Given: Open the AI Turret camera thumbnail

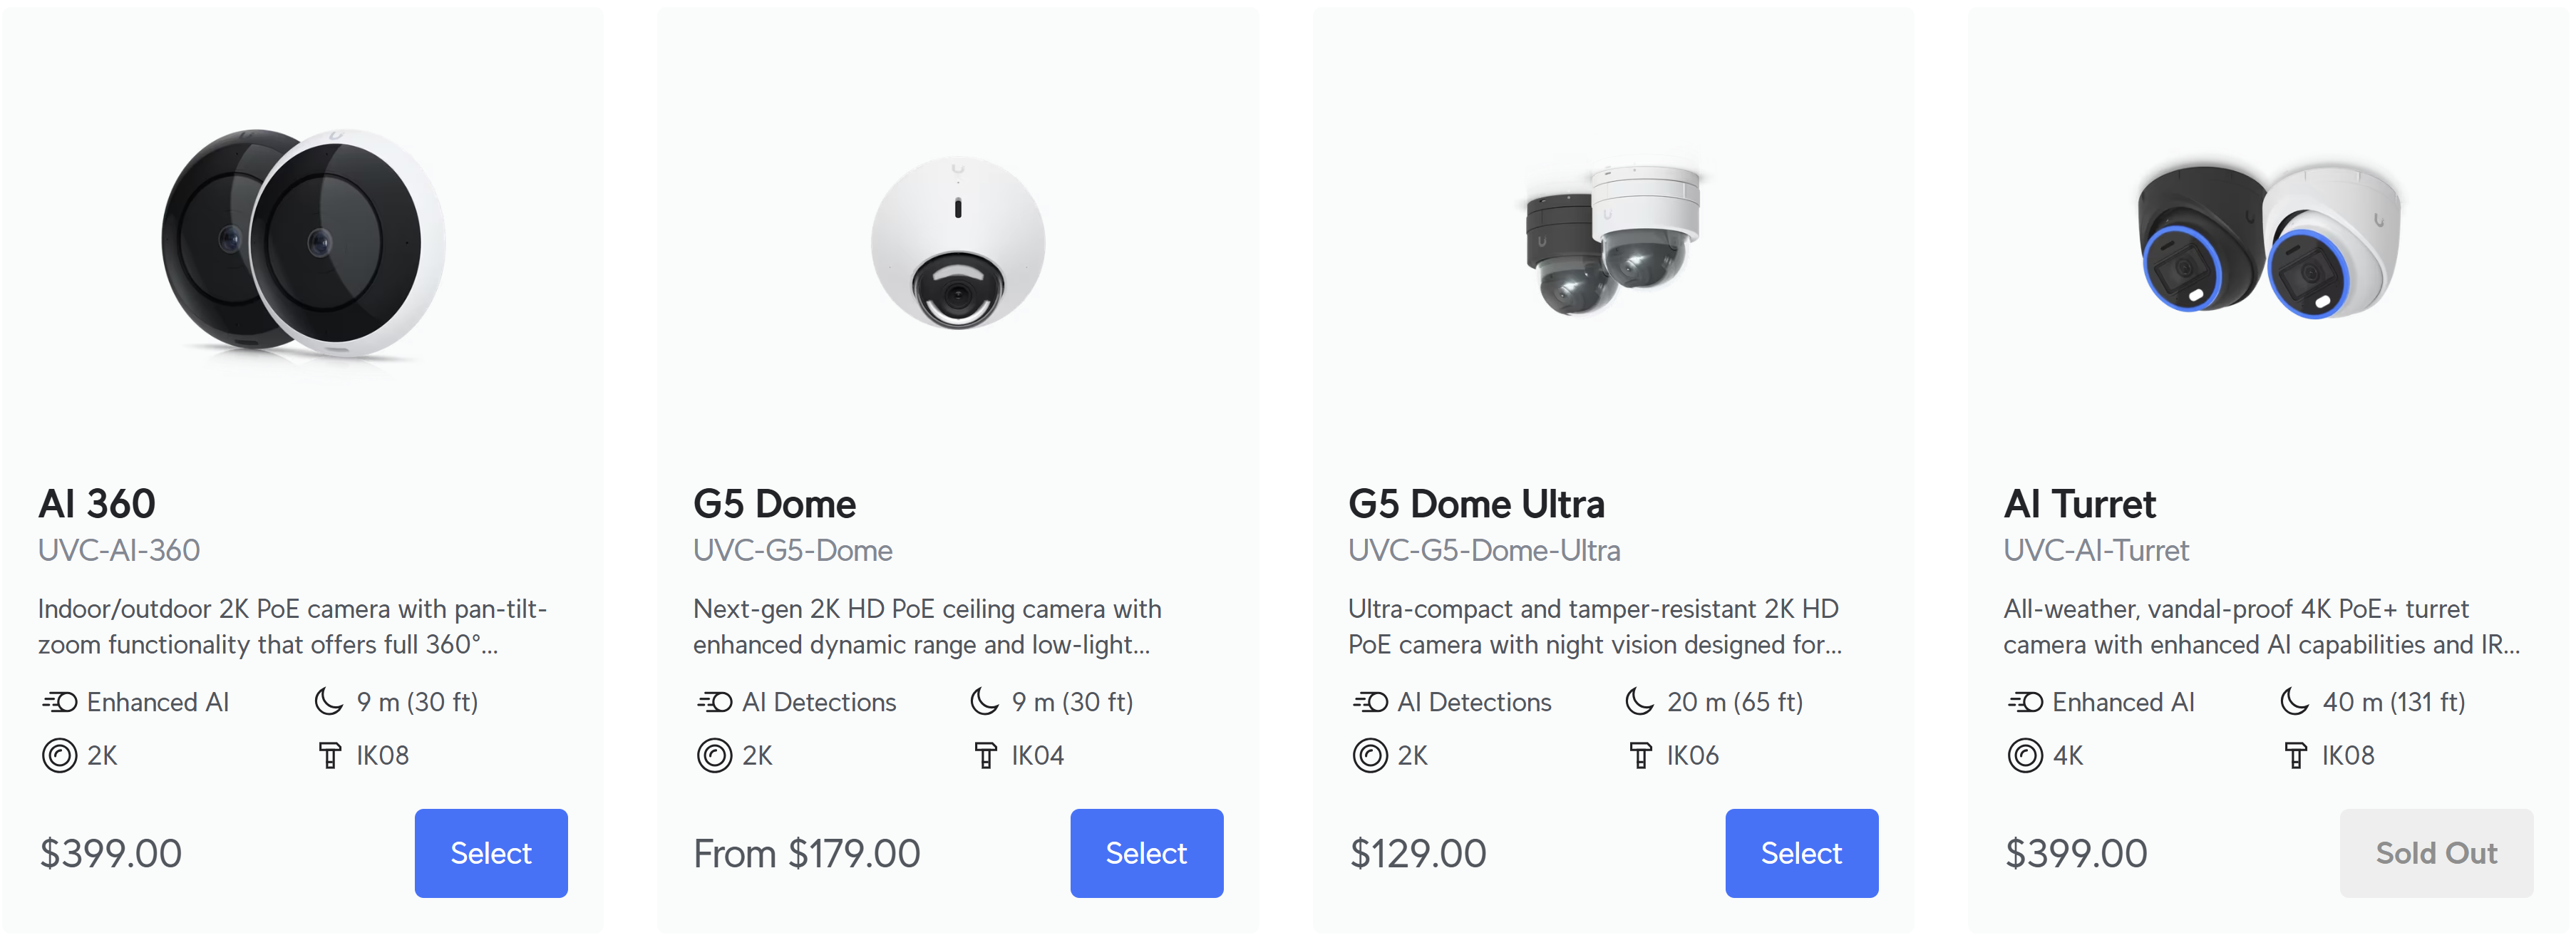Looking at the screenshot, I should [2268, 240].
